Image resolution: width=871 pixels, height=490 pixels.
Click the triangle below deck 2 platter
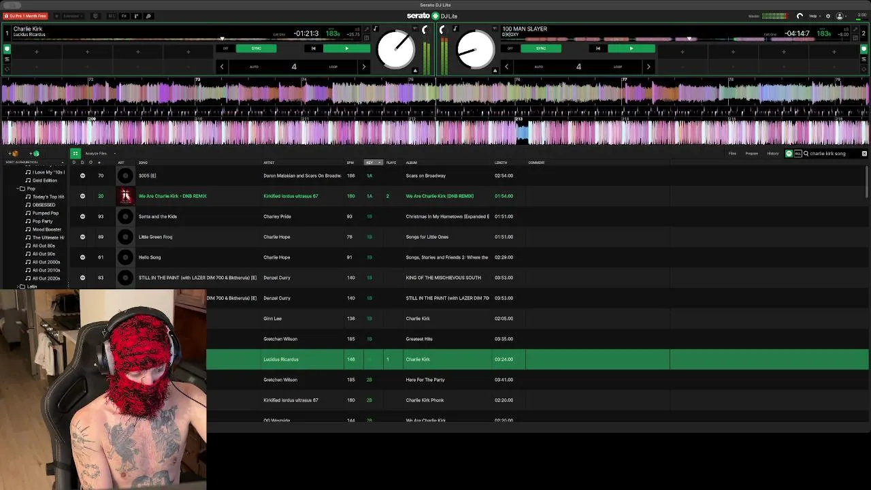coord(495,70)
